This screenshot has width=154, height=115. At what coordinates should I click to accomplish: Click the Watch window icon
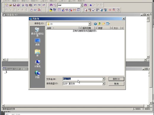pyautogui.click(x=78, y=10)
